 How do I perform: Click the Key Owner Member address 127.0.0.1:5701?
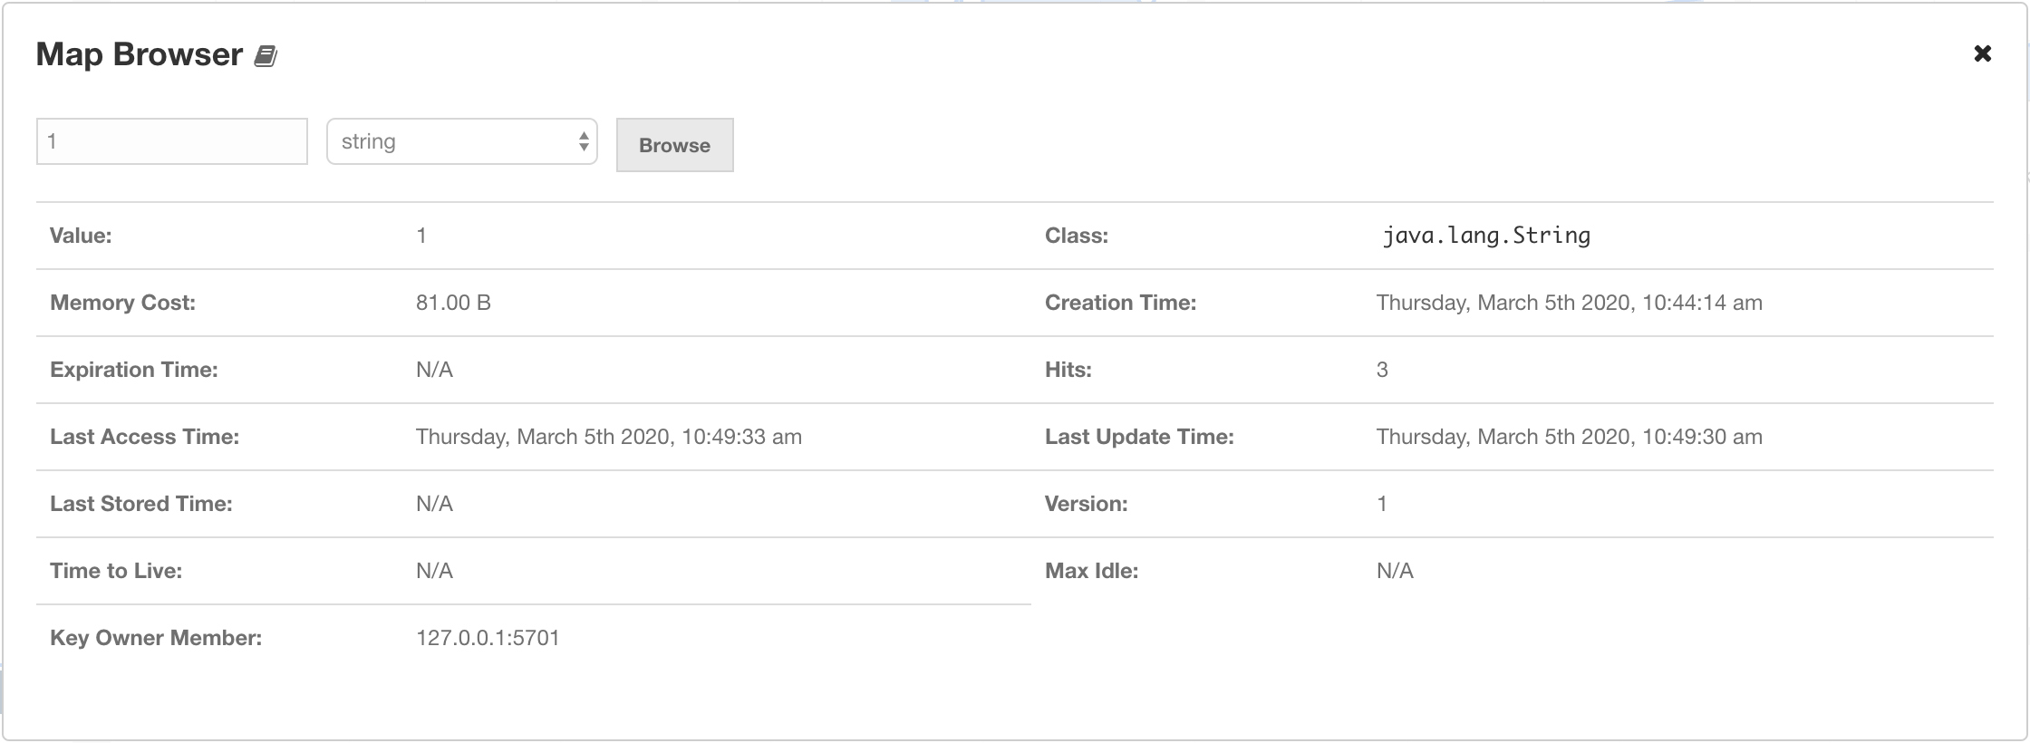pyautogui.click(x=488, y=638)
